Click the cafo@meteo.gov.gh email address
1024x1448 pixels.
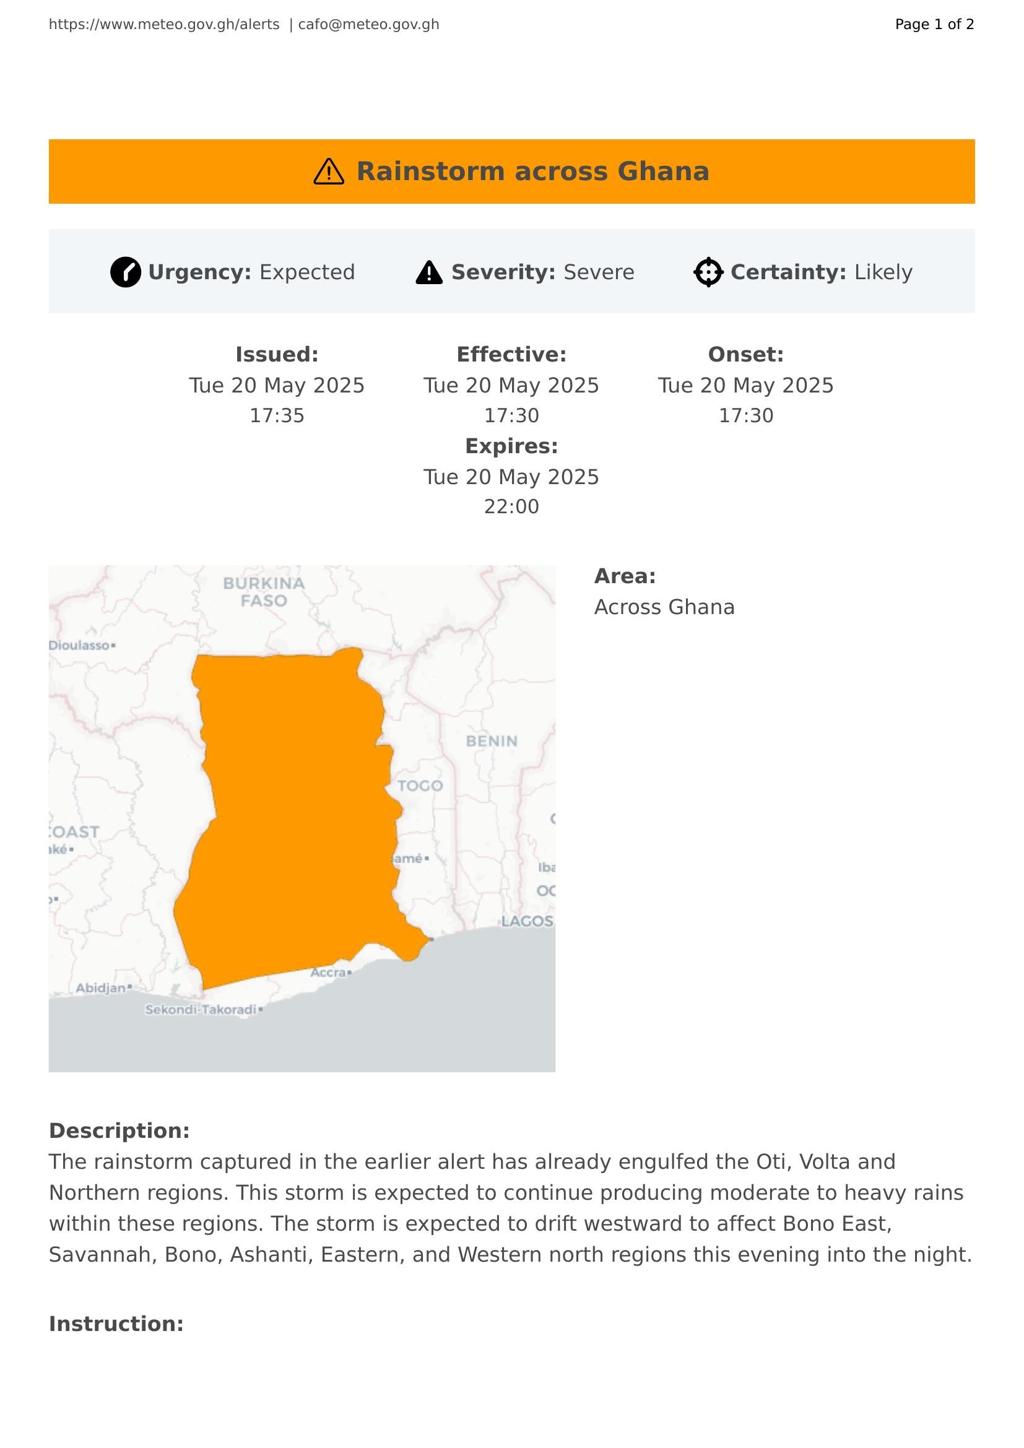coord(368,25)
